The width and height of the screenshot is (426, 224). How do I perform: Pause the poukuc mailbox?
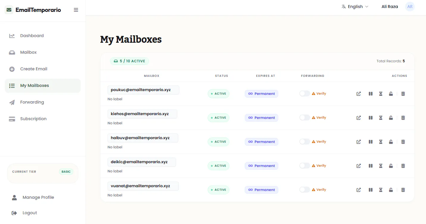click(371, 94)
